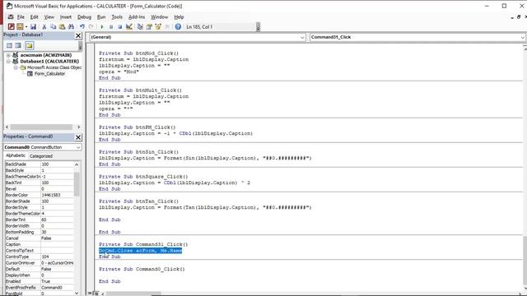Screen dimensions: 527x296
Task: Click Project panel horizontal scroll left arrow
Action: click(x=7, y=127)
